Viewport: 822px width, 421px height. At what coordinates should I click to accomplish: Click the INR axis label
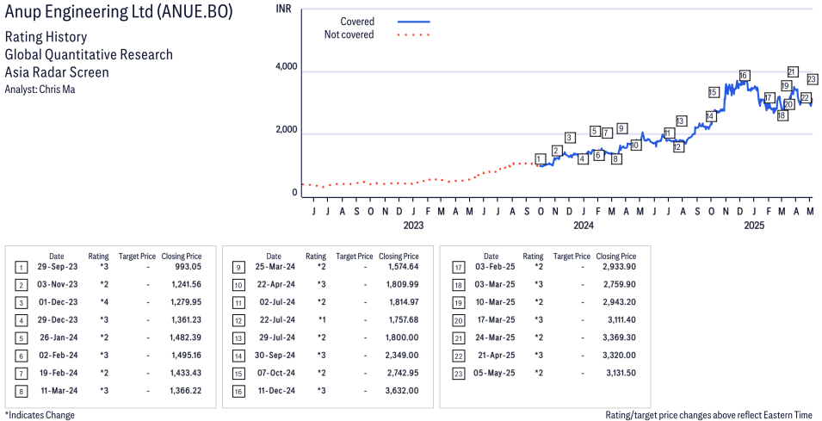(x=283, y=9)
